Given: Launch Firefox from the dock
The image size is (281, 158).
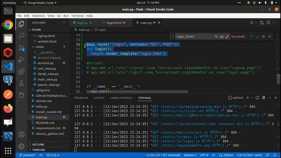Looking at the screenshot, I should click(x=8, y=108).
